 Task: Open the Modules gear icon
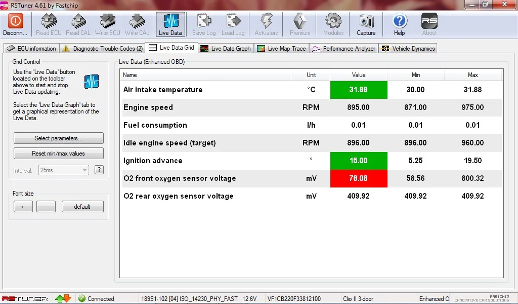click(x=333, y=21)
